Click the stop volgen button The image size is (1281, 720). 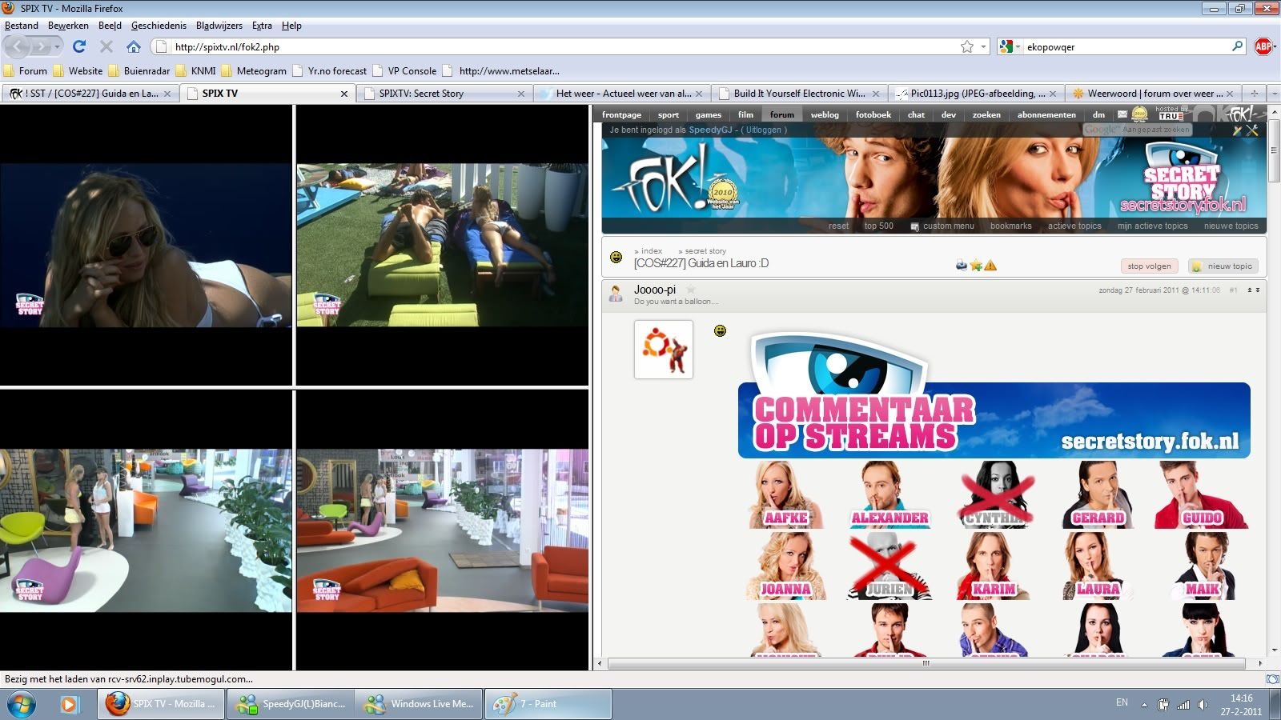[x=1149, y=266]
